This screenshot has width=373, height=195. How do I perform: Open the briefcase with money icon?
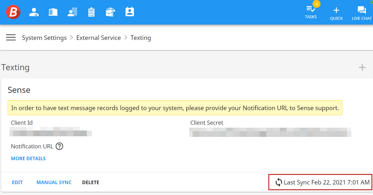(110, 12)
